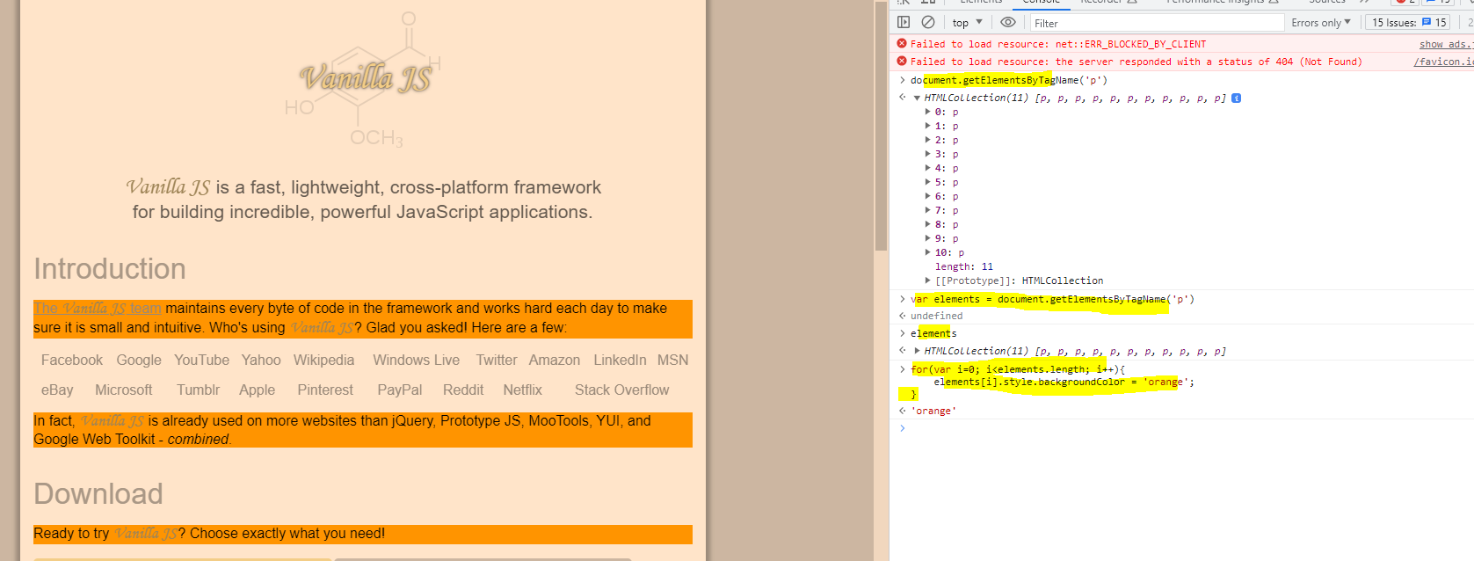Expand item 10: p in the collection
The width and height of the screenshot is (1474, 561).
(927, 252)
